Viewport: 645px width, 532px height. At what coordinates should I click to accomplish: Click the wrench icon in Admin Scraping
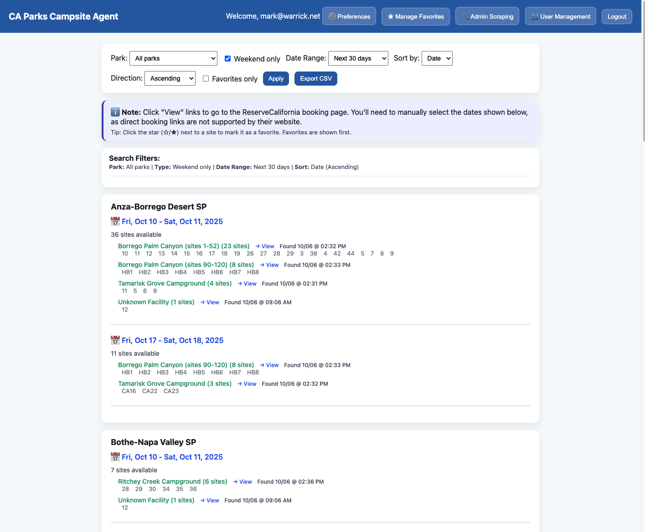click(x=465, y=16)
